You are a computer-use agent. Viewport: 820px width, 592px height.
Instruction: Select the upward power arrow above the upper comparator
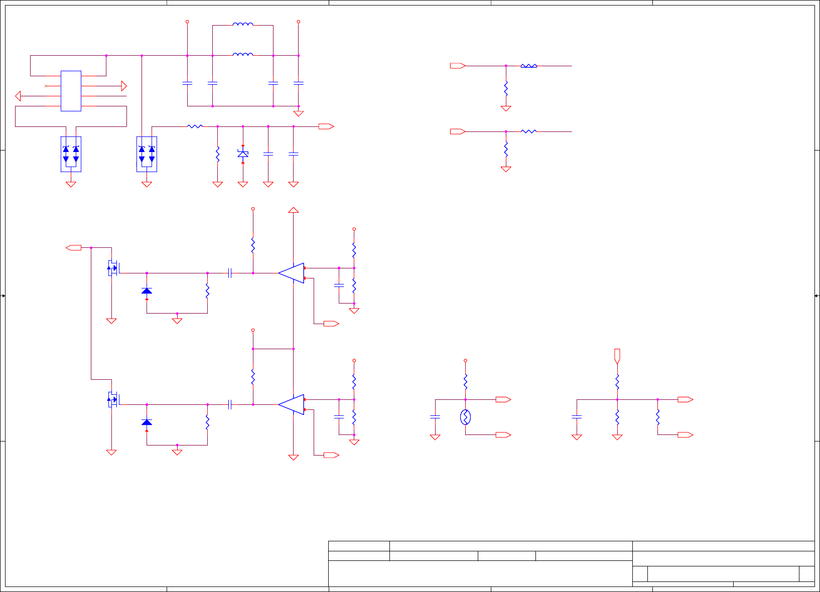[294, 210]
